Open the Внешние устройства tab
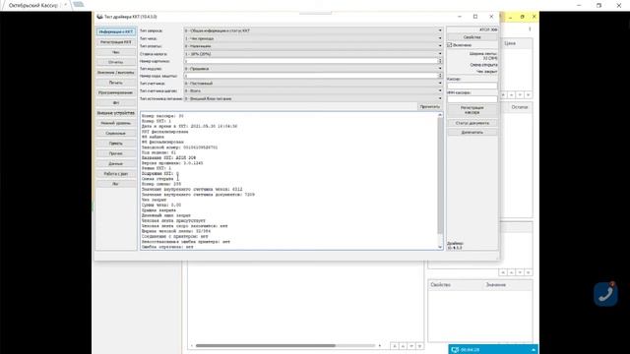 (x=116, y=113)
